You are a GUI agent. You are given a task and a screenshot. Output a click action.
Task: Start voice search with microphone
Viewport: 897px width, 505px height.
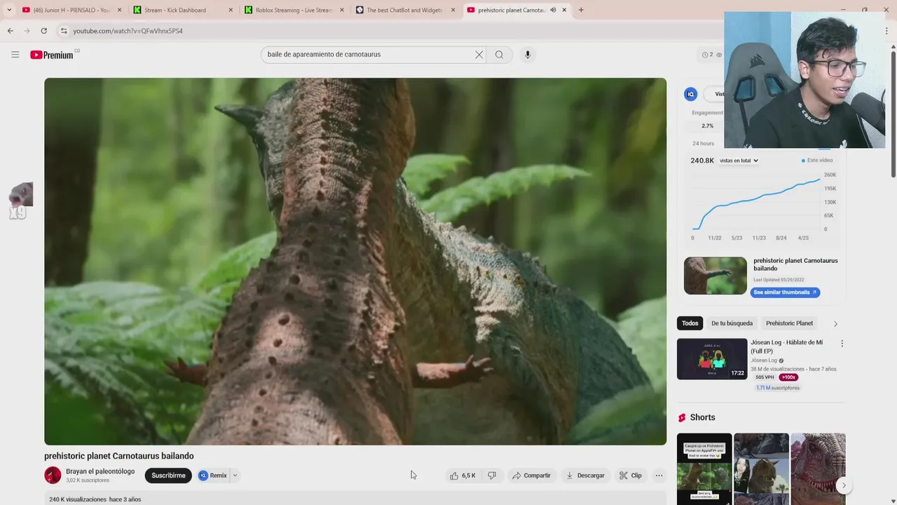coord(528,55)
